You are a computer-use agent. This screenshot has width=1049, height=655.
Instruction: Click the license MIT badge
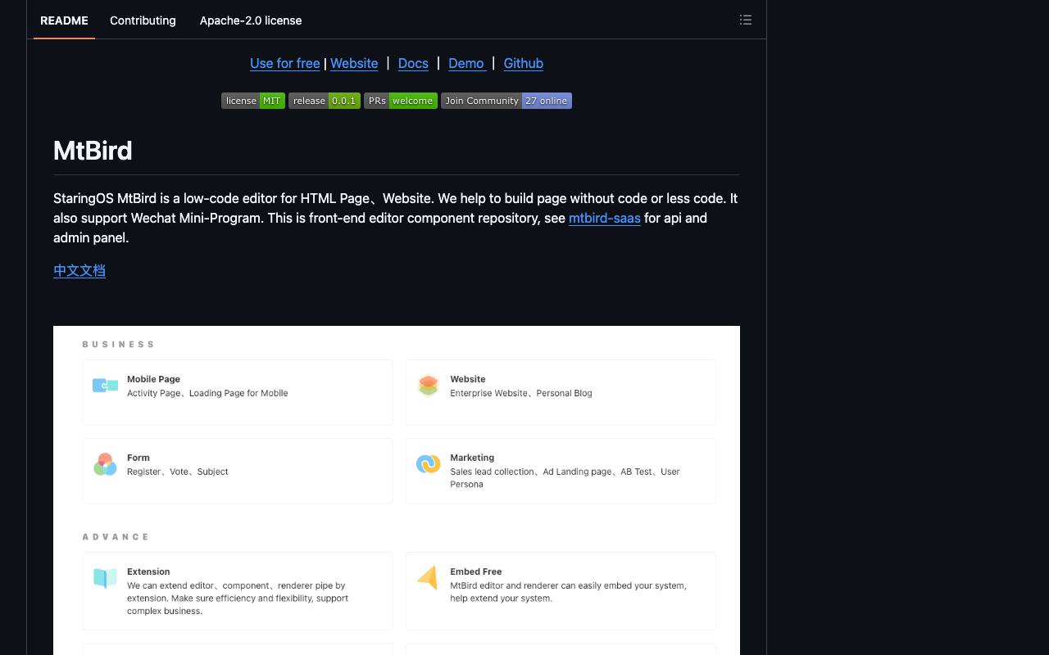253,101
